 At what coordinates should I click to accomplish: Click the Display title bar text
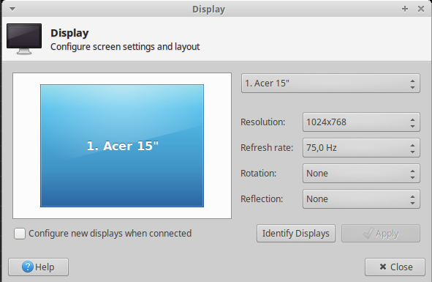click(208, 9)
